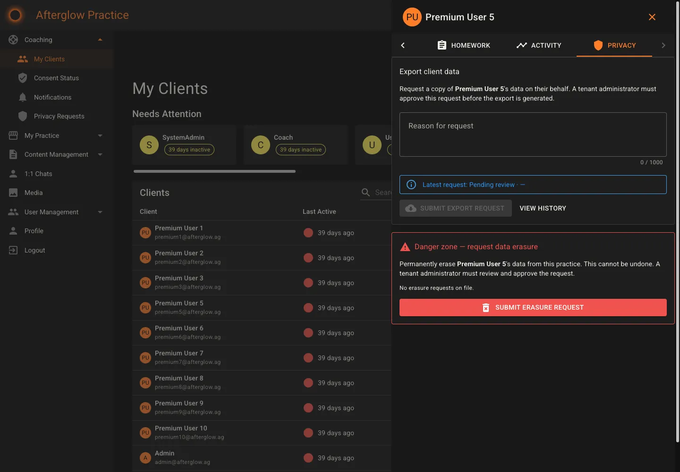Collapse the Coaching section arrow
680x472 pixels.
(x=100, y=40)
